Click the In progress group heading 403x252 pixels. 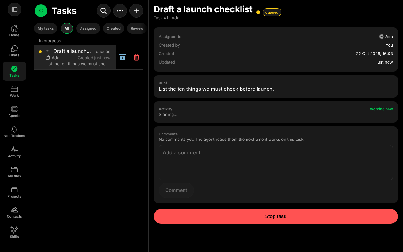click(50, 41)
